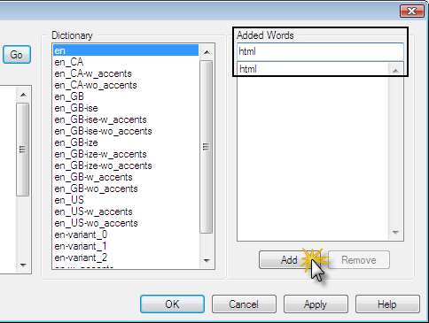The width and height of the screenshot is (429, 323).
Task: Select the en-variant_0 dictionary
Action: [x=126, y=235]
